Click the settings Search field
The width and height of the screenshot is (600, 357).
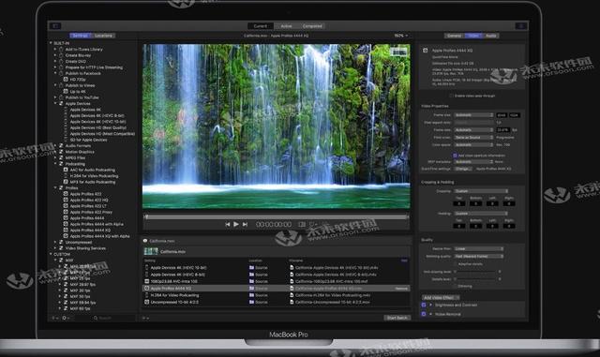[114, 318]
